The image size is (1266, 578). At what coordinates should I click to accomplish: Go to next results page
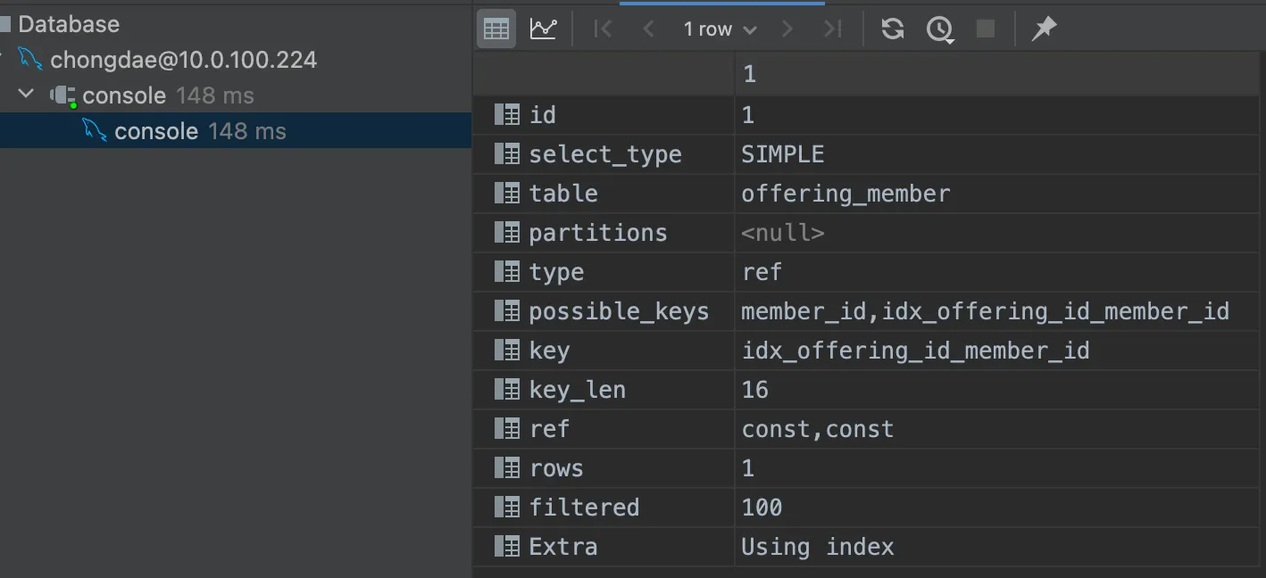(787, 29)
